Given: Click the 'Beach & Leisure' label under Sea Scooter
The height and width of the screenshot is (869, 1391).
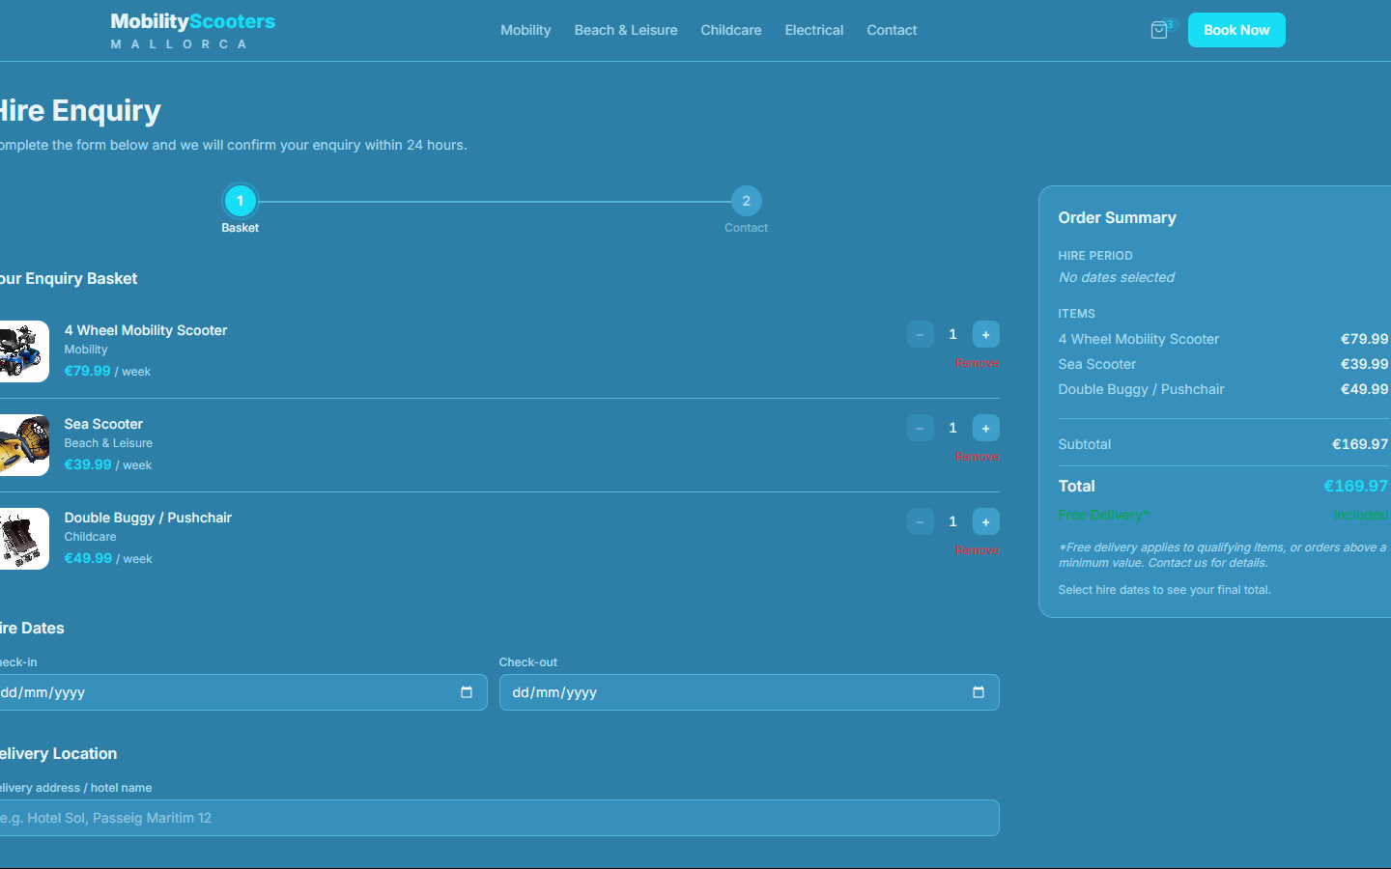Looking at the screenshot, I should pos(108,443).
